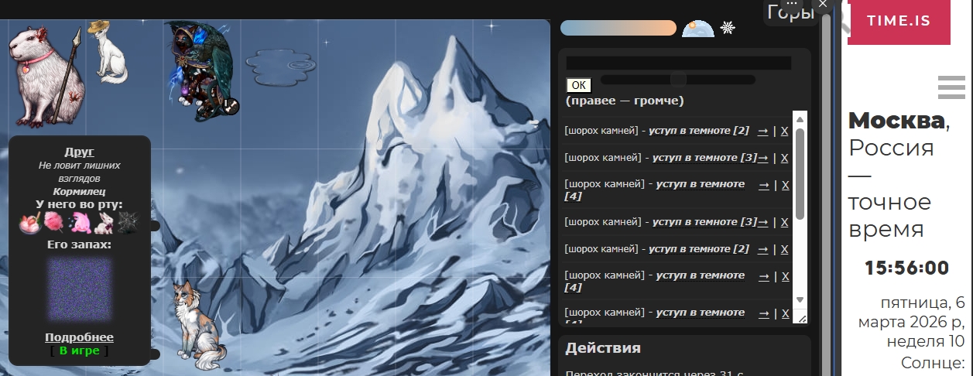Click the (правее — громче) hint text
The width and height of the screenshot is (973, 376).
pyautogui.click(x=625, y=101)
